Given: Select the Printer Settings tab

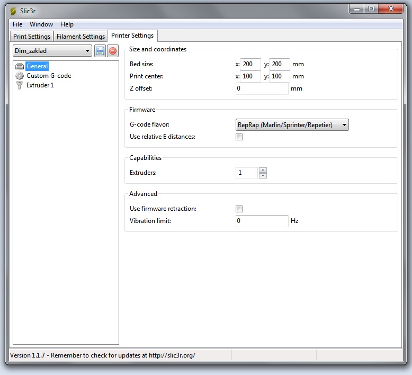Looking at the screenshot, I should tap(132, 35).
